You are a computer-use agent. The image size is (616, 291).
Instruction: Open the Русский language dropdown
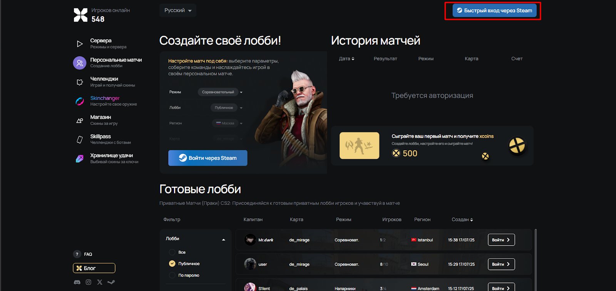click(178, 10)
